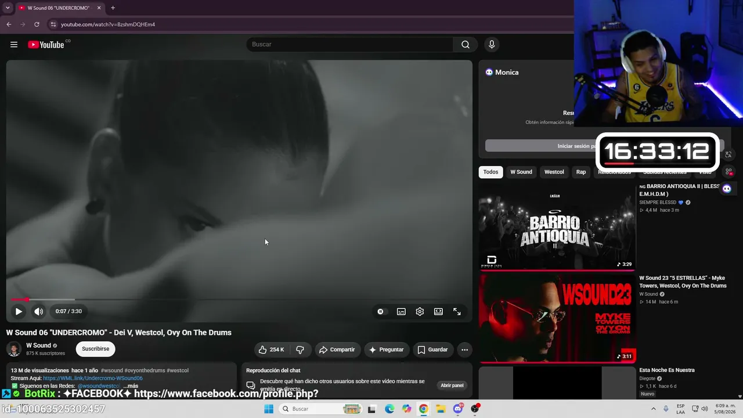Viewport: 743px width, 418px height.
Task: Save the video with Guardar
Action: click(x=432, y=349)
